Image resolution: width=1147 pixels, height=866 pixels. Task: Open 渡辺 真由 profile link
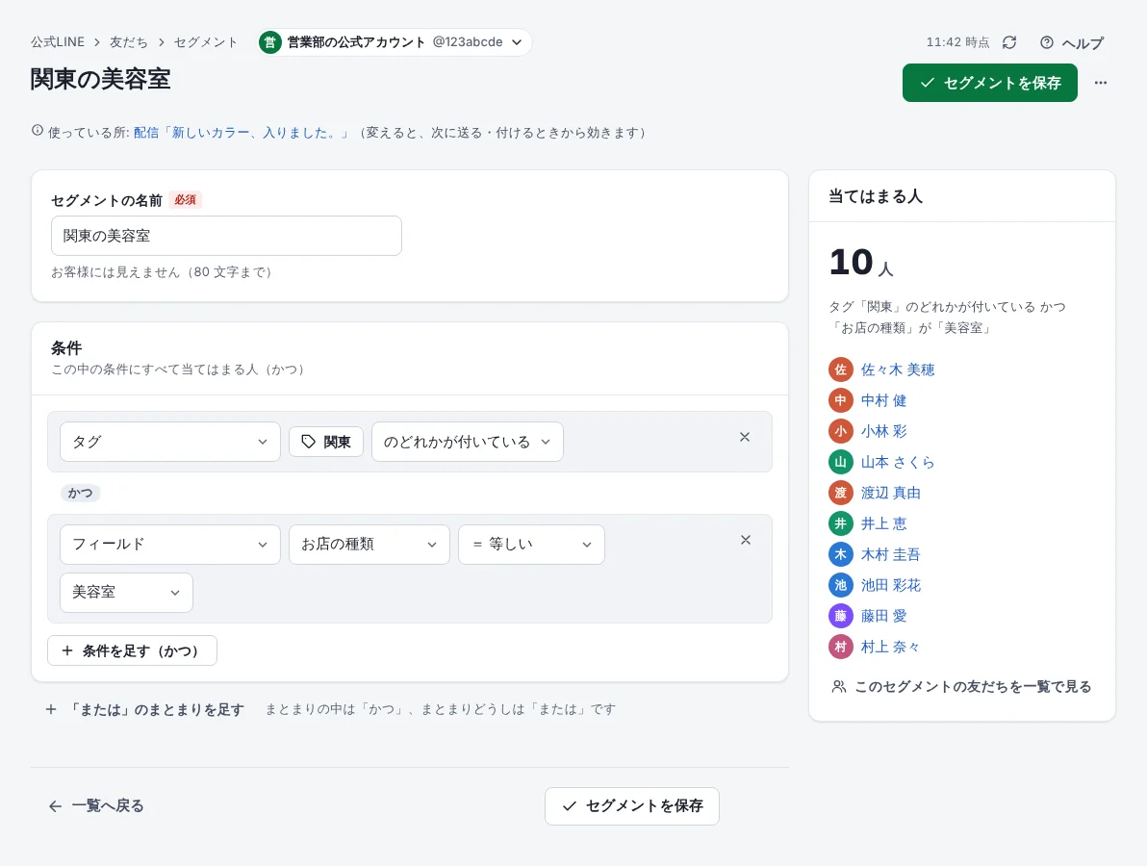tap(890, 493)
